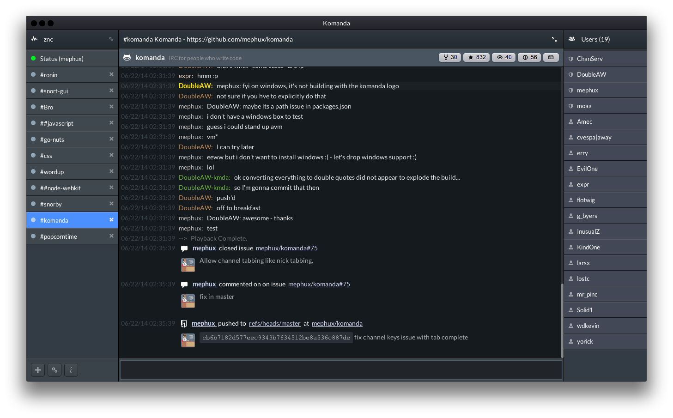Click the mephux link on commented line
The width and height of the screenshot is (673, 418).
click(204, 284)
